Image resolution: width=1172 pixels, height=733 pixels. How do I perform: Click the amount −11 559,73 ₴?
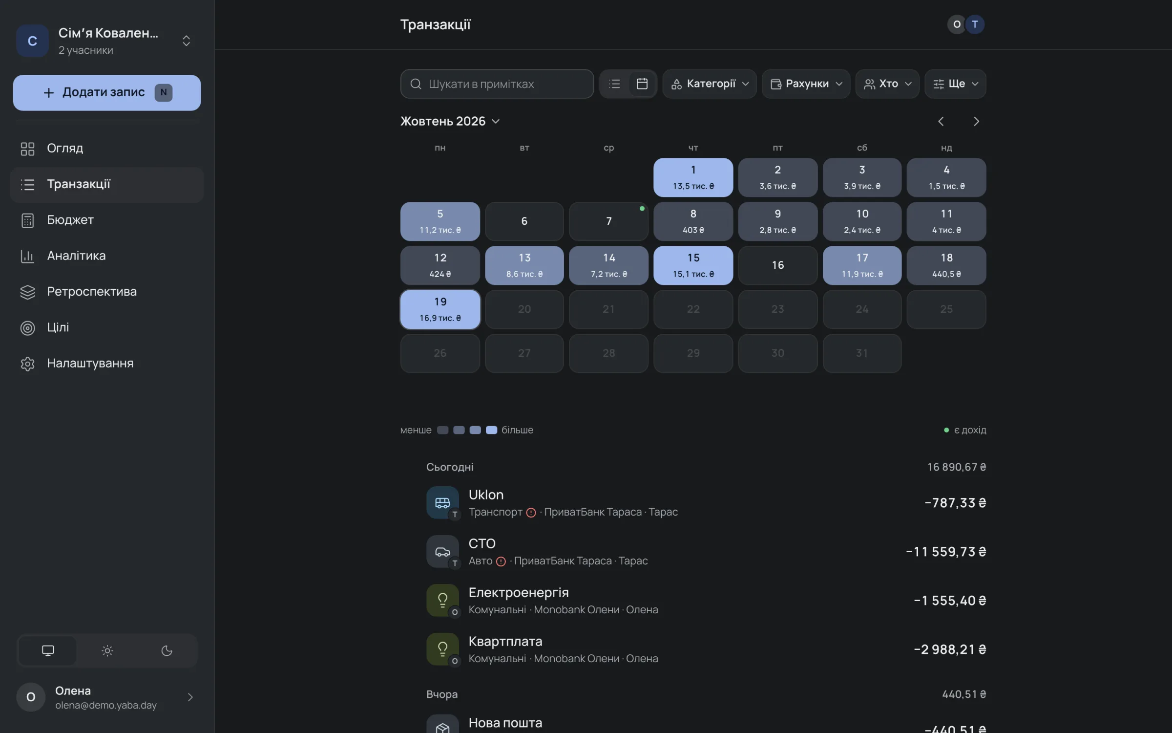(x=946, y=552)
